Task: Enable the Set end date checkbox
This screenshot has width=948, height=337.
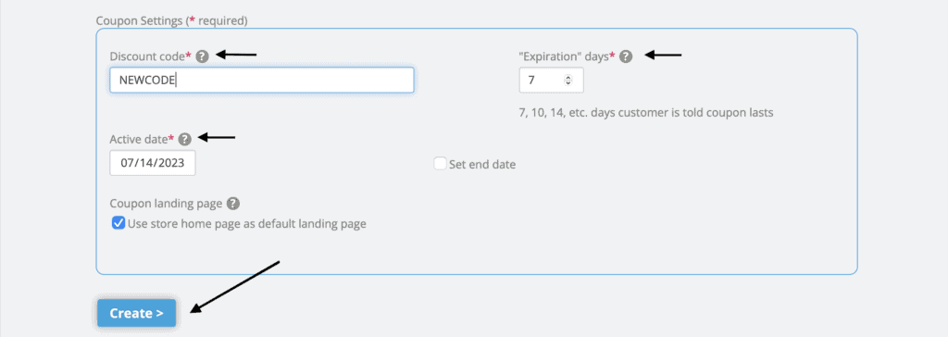Action: [440, 163]
